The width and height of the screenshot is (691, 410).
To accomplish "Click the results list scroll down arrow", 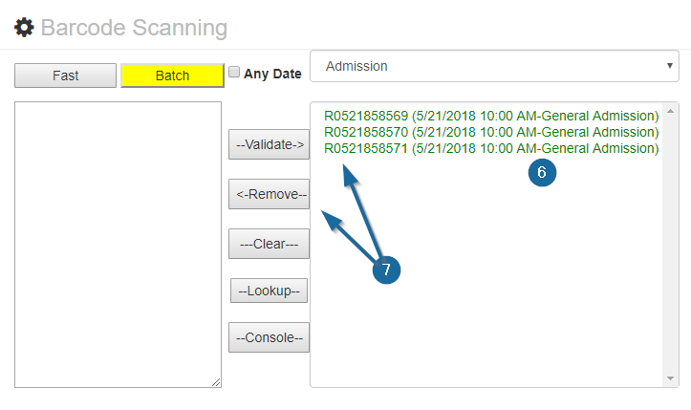I will pos(670,378).
